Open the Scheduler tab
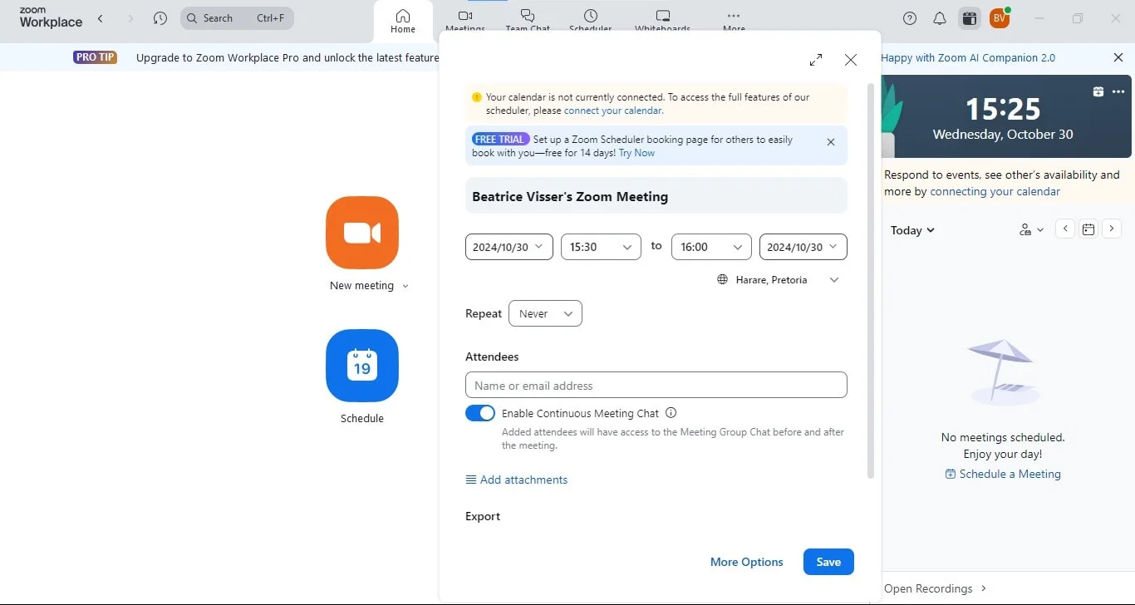The width and height of the screenshot is (1135, 605). [x=590, y=22]
